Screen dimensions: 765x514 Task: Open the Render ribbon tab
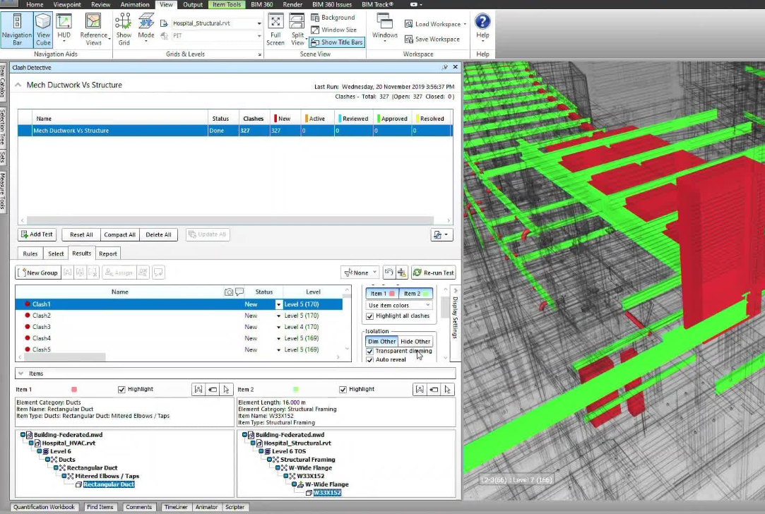[x=292, y=4]
